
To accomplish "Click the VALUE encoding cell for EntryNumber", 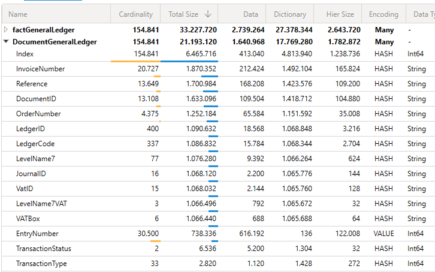I will click(383, 234).
